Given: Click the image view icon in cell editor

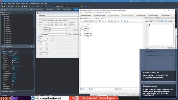Looking at the screenshot, I should pos(162,21).
